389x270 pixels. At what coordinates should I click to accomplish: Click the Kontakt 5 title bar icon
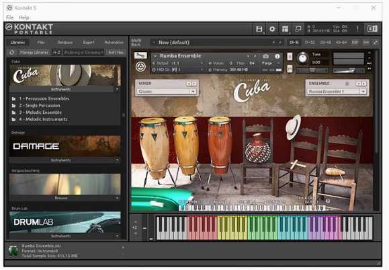click(x=9, y=7)
